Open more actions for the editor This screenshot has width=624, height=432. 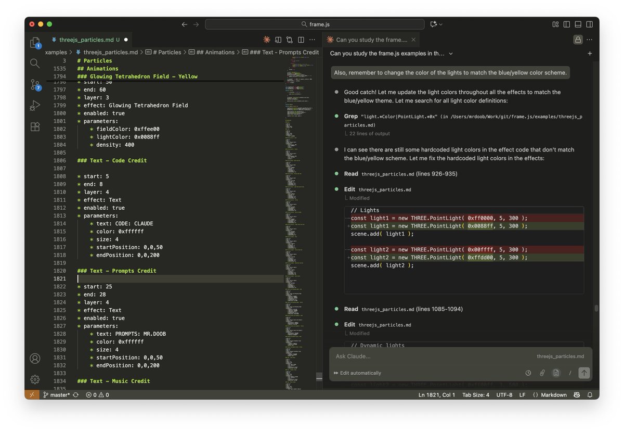coord(312,40)
